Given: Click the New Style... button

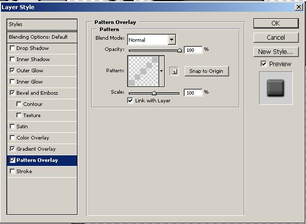Looking at the screenshot, I should pyautogui.click(x=275, y=52).
